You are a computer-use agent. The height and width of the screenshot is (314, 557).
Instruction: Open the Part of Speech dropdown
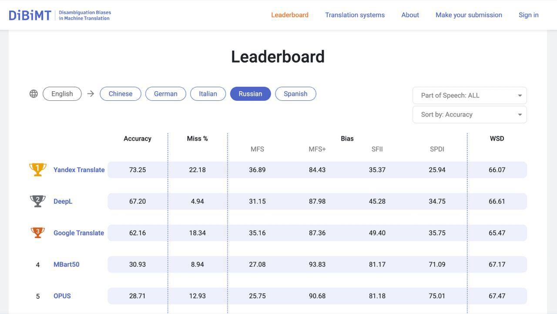[470, 96]
